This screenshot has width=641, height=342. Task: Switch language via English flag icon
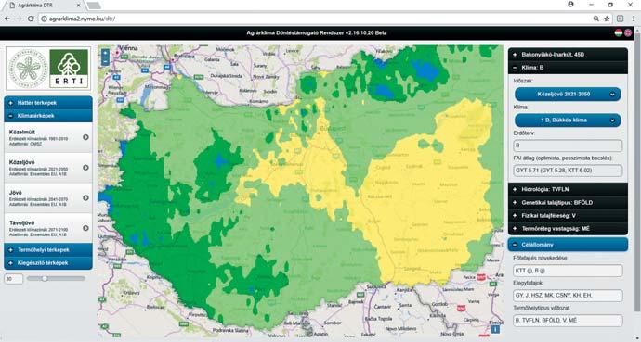(628, 33)
